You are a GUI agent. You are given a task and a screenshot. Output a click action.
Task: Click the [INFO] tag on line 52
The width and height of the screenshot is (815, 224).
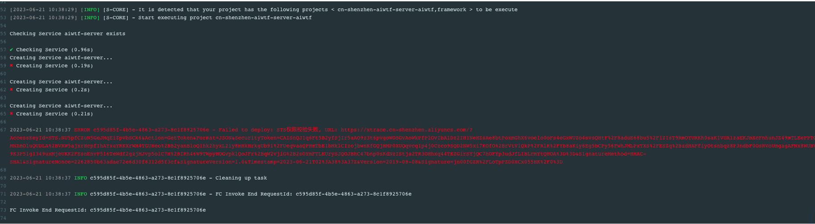90,10
